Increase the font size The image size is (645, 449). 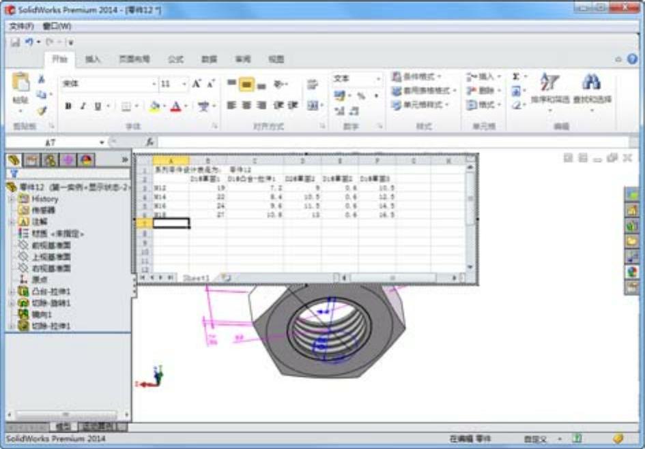197,84
